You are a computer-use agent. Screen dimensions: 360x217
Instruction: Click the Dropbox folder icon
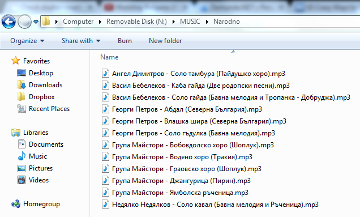coord(22,96)
